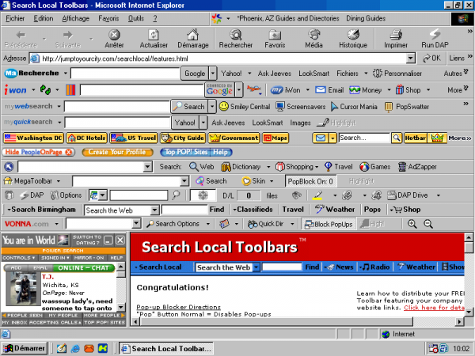
Task: Click the Run DAP lightning icon
Action: 435,34
